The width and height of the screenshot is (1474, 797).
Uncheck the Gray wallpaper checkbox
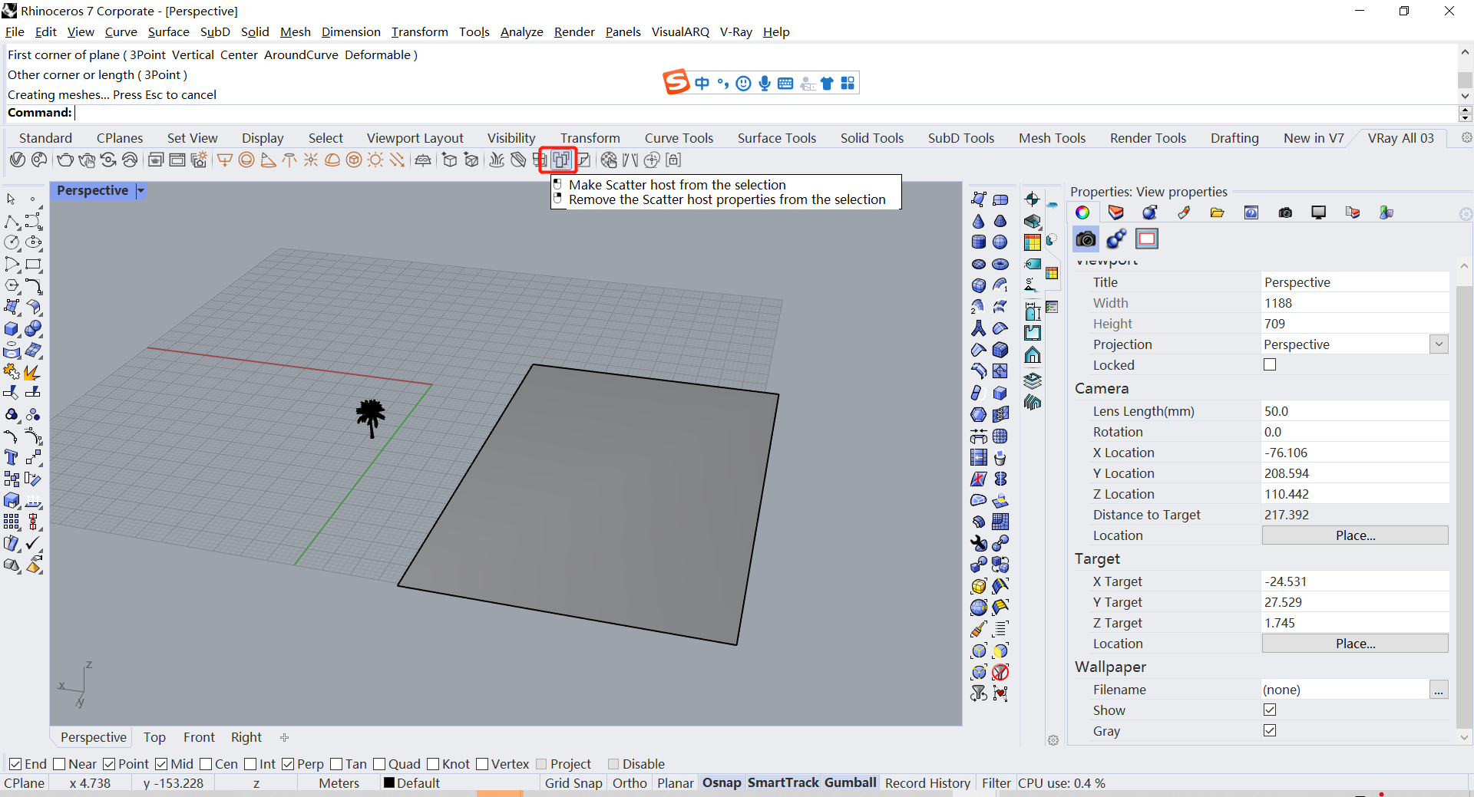click(1270, 731)
